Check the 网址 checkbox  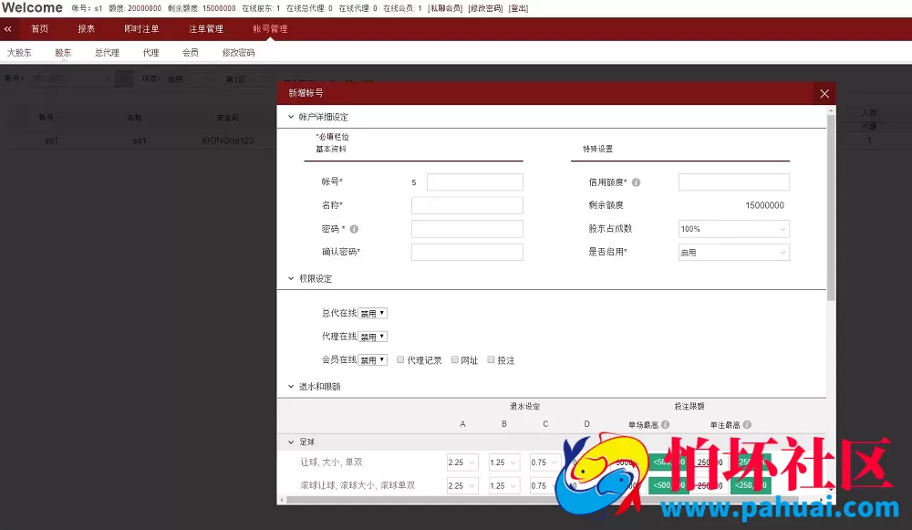[454, 359]
